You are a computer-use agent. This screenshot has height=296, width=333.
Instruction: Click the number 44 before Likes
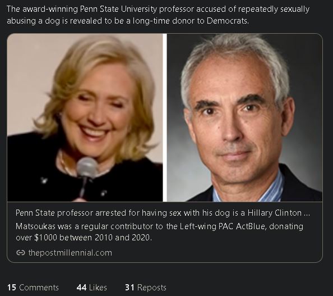(x=81, y=287)
